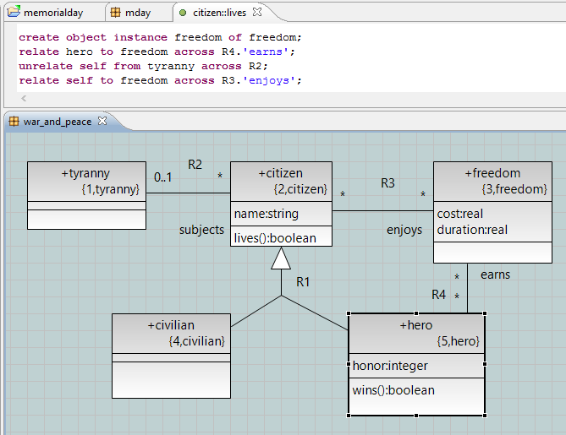Click the mday tab grid icon
566x435 pixels.
pos(116,13)
